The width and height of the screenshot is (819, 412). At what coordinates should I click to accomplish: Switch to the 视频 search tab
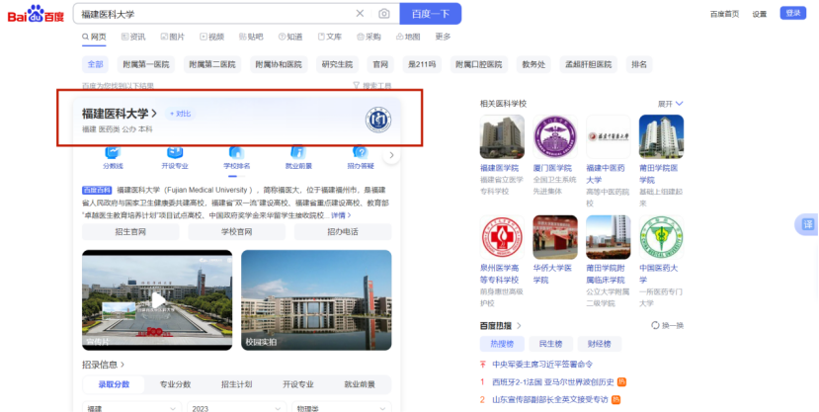click(211, 37)
